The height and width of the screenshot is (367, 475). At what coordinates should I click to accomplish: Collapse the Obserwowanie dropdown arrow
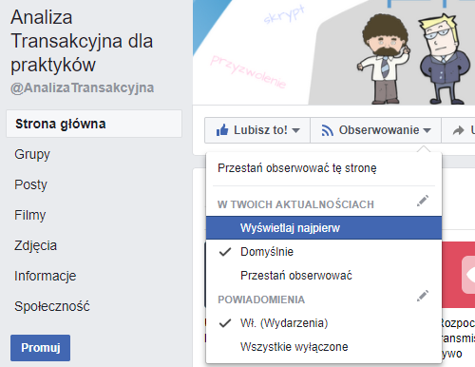click(427, 130)
